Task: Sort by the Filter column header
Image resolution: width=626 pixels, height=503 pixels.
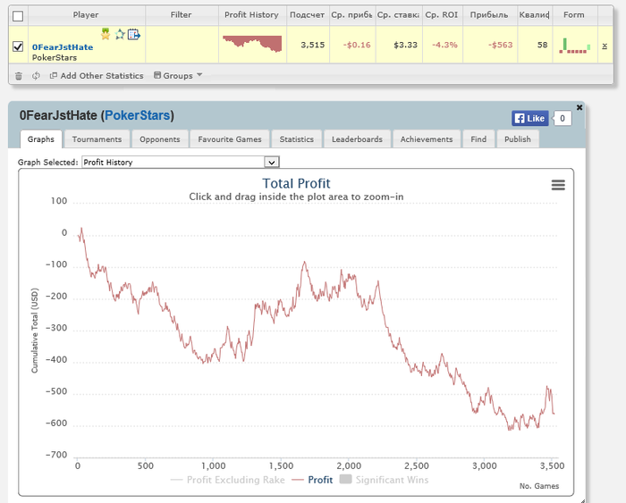Action: (181, 15)
